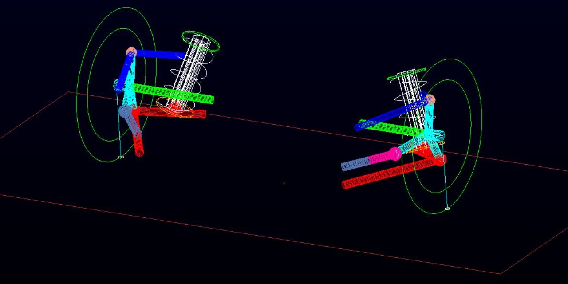Click the salmon ball joint on right upright
The image size is (568, 284).
[430, 100]
